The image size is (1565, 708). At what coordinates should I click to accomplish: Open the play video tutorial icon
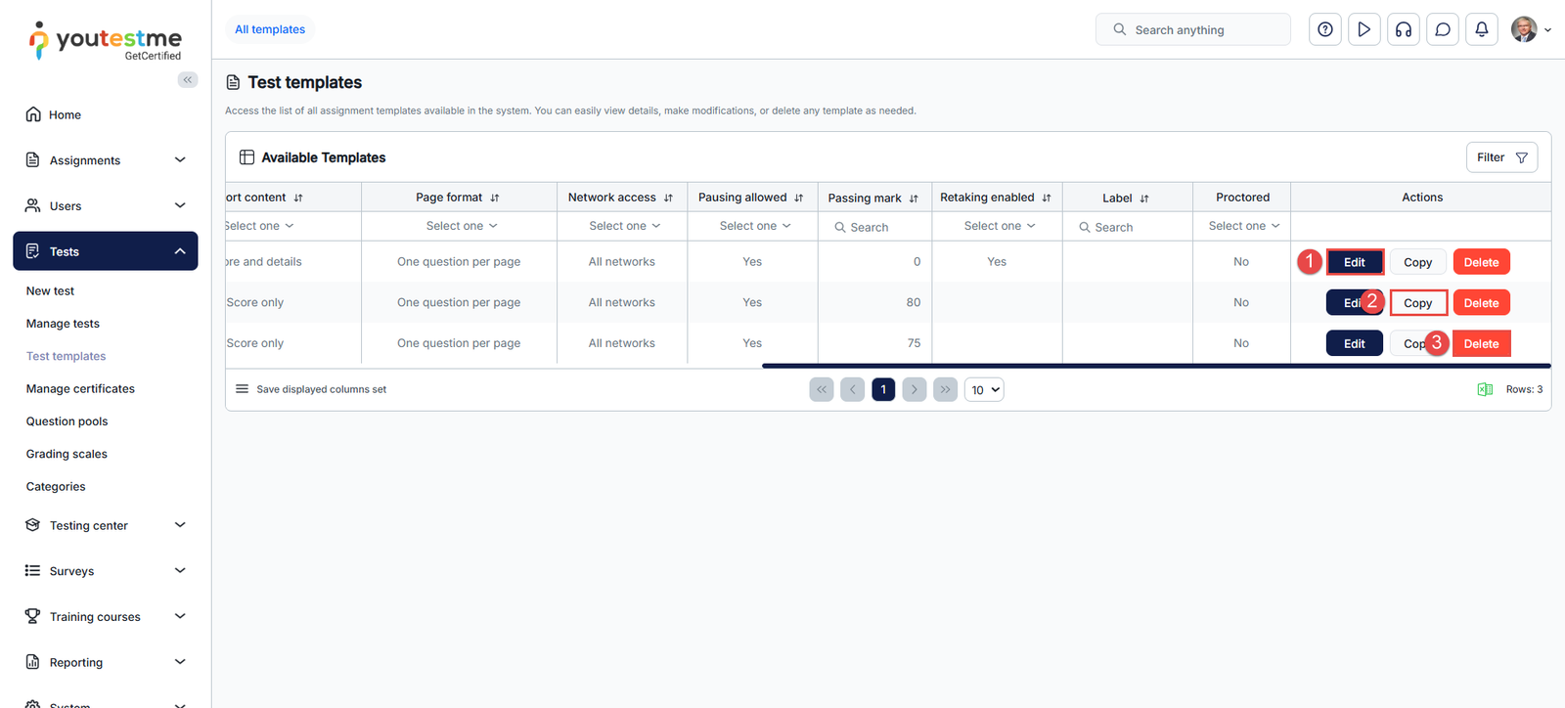1364,29
